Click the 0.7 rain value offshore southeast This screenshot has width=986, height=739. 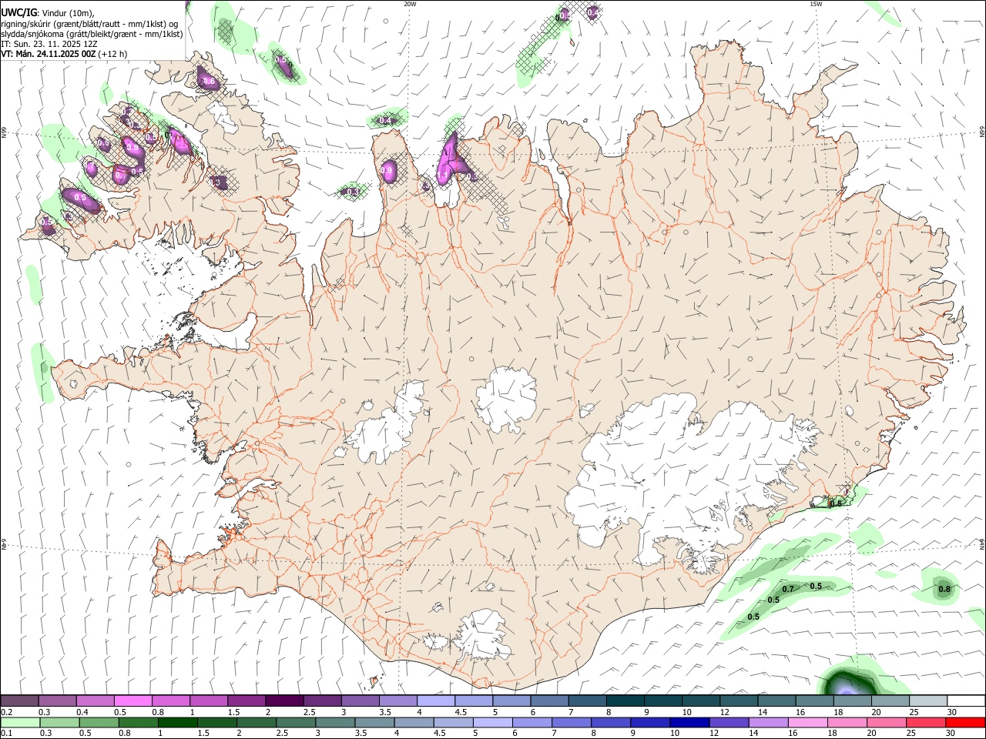[788, 589]
